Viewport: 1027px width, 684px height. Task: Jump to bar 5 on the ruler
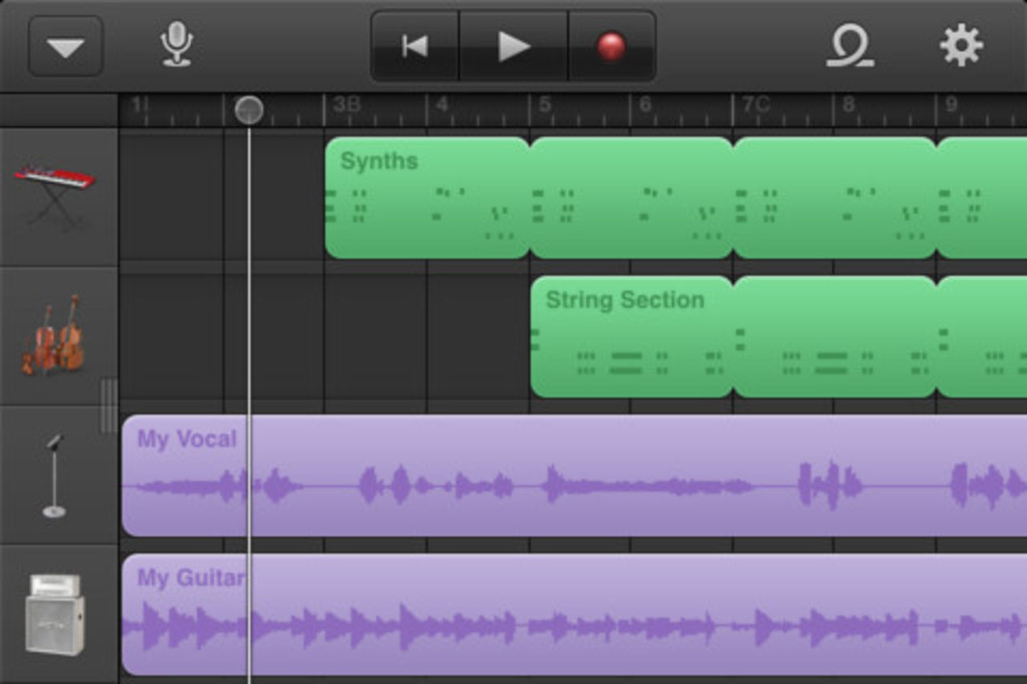click(x=545, y=105)
